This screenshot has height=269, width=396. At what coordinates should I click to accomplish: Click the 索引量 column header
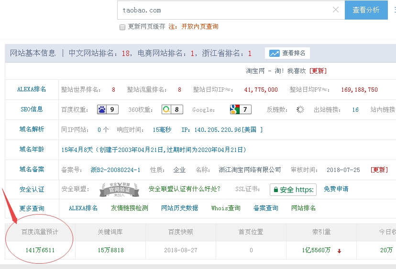321,232
